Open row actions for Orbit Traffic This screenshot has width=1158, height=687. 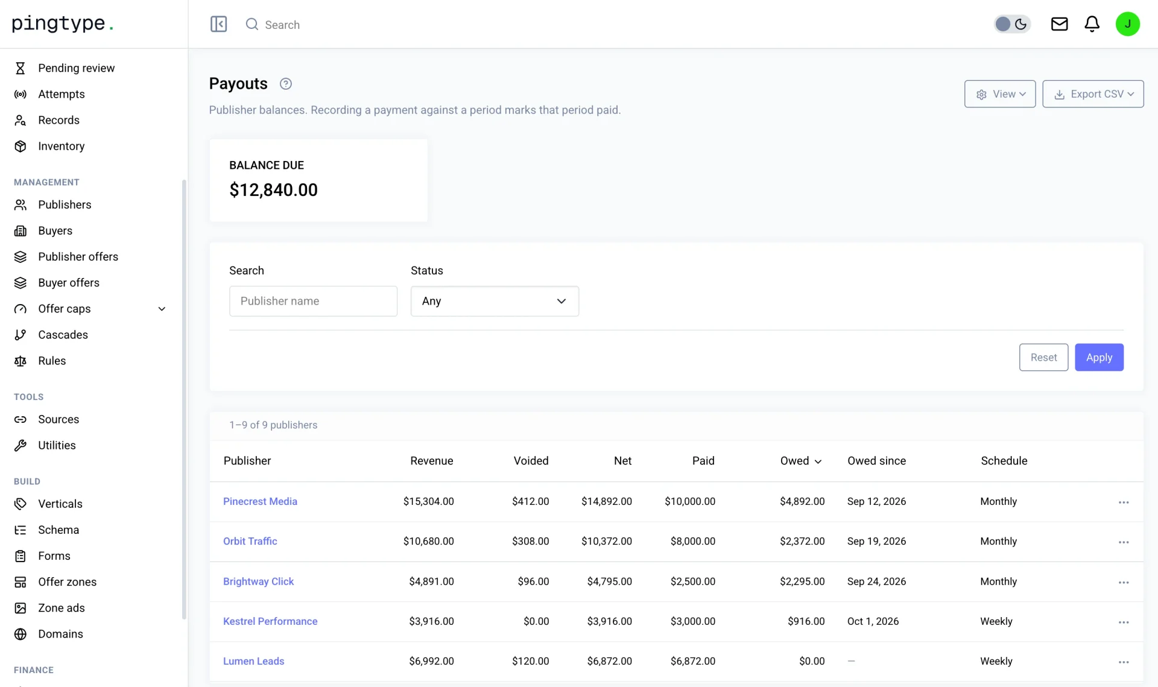1123,542
